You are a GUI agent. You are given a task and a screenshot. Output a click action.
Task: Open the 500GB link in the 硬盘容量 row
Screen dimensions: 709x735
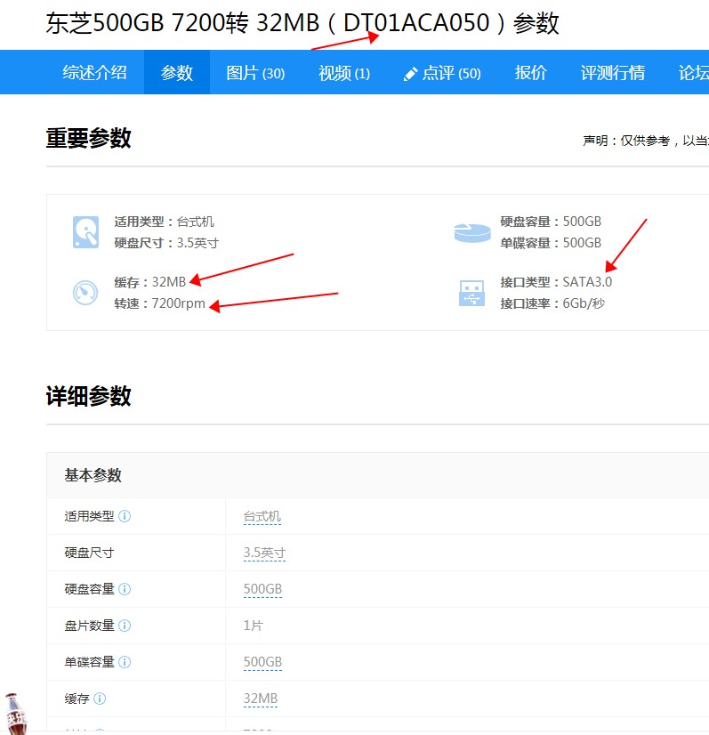[262, 589]
